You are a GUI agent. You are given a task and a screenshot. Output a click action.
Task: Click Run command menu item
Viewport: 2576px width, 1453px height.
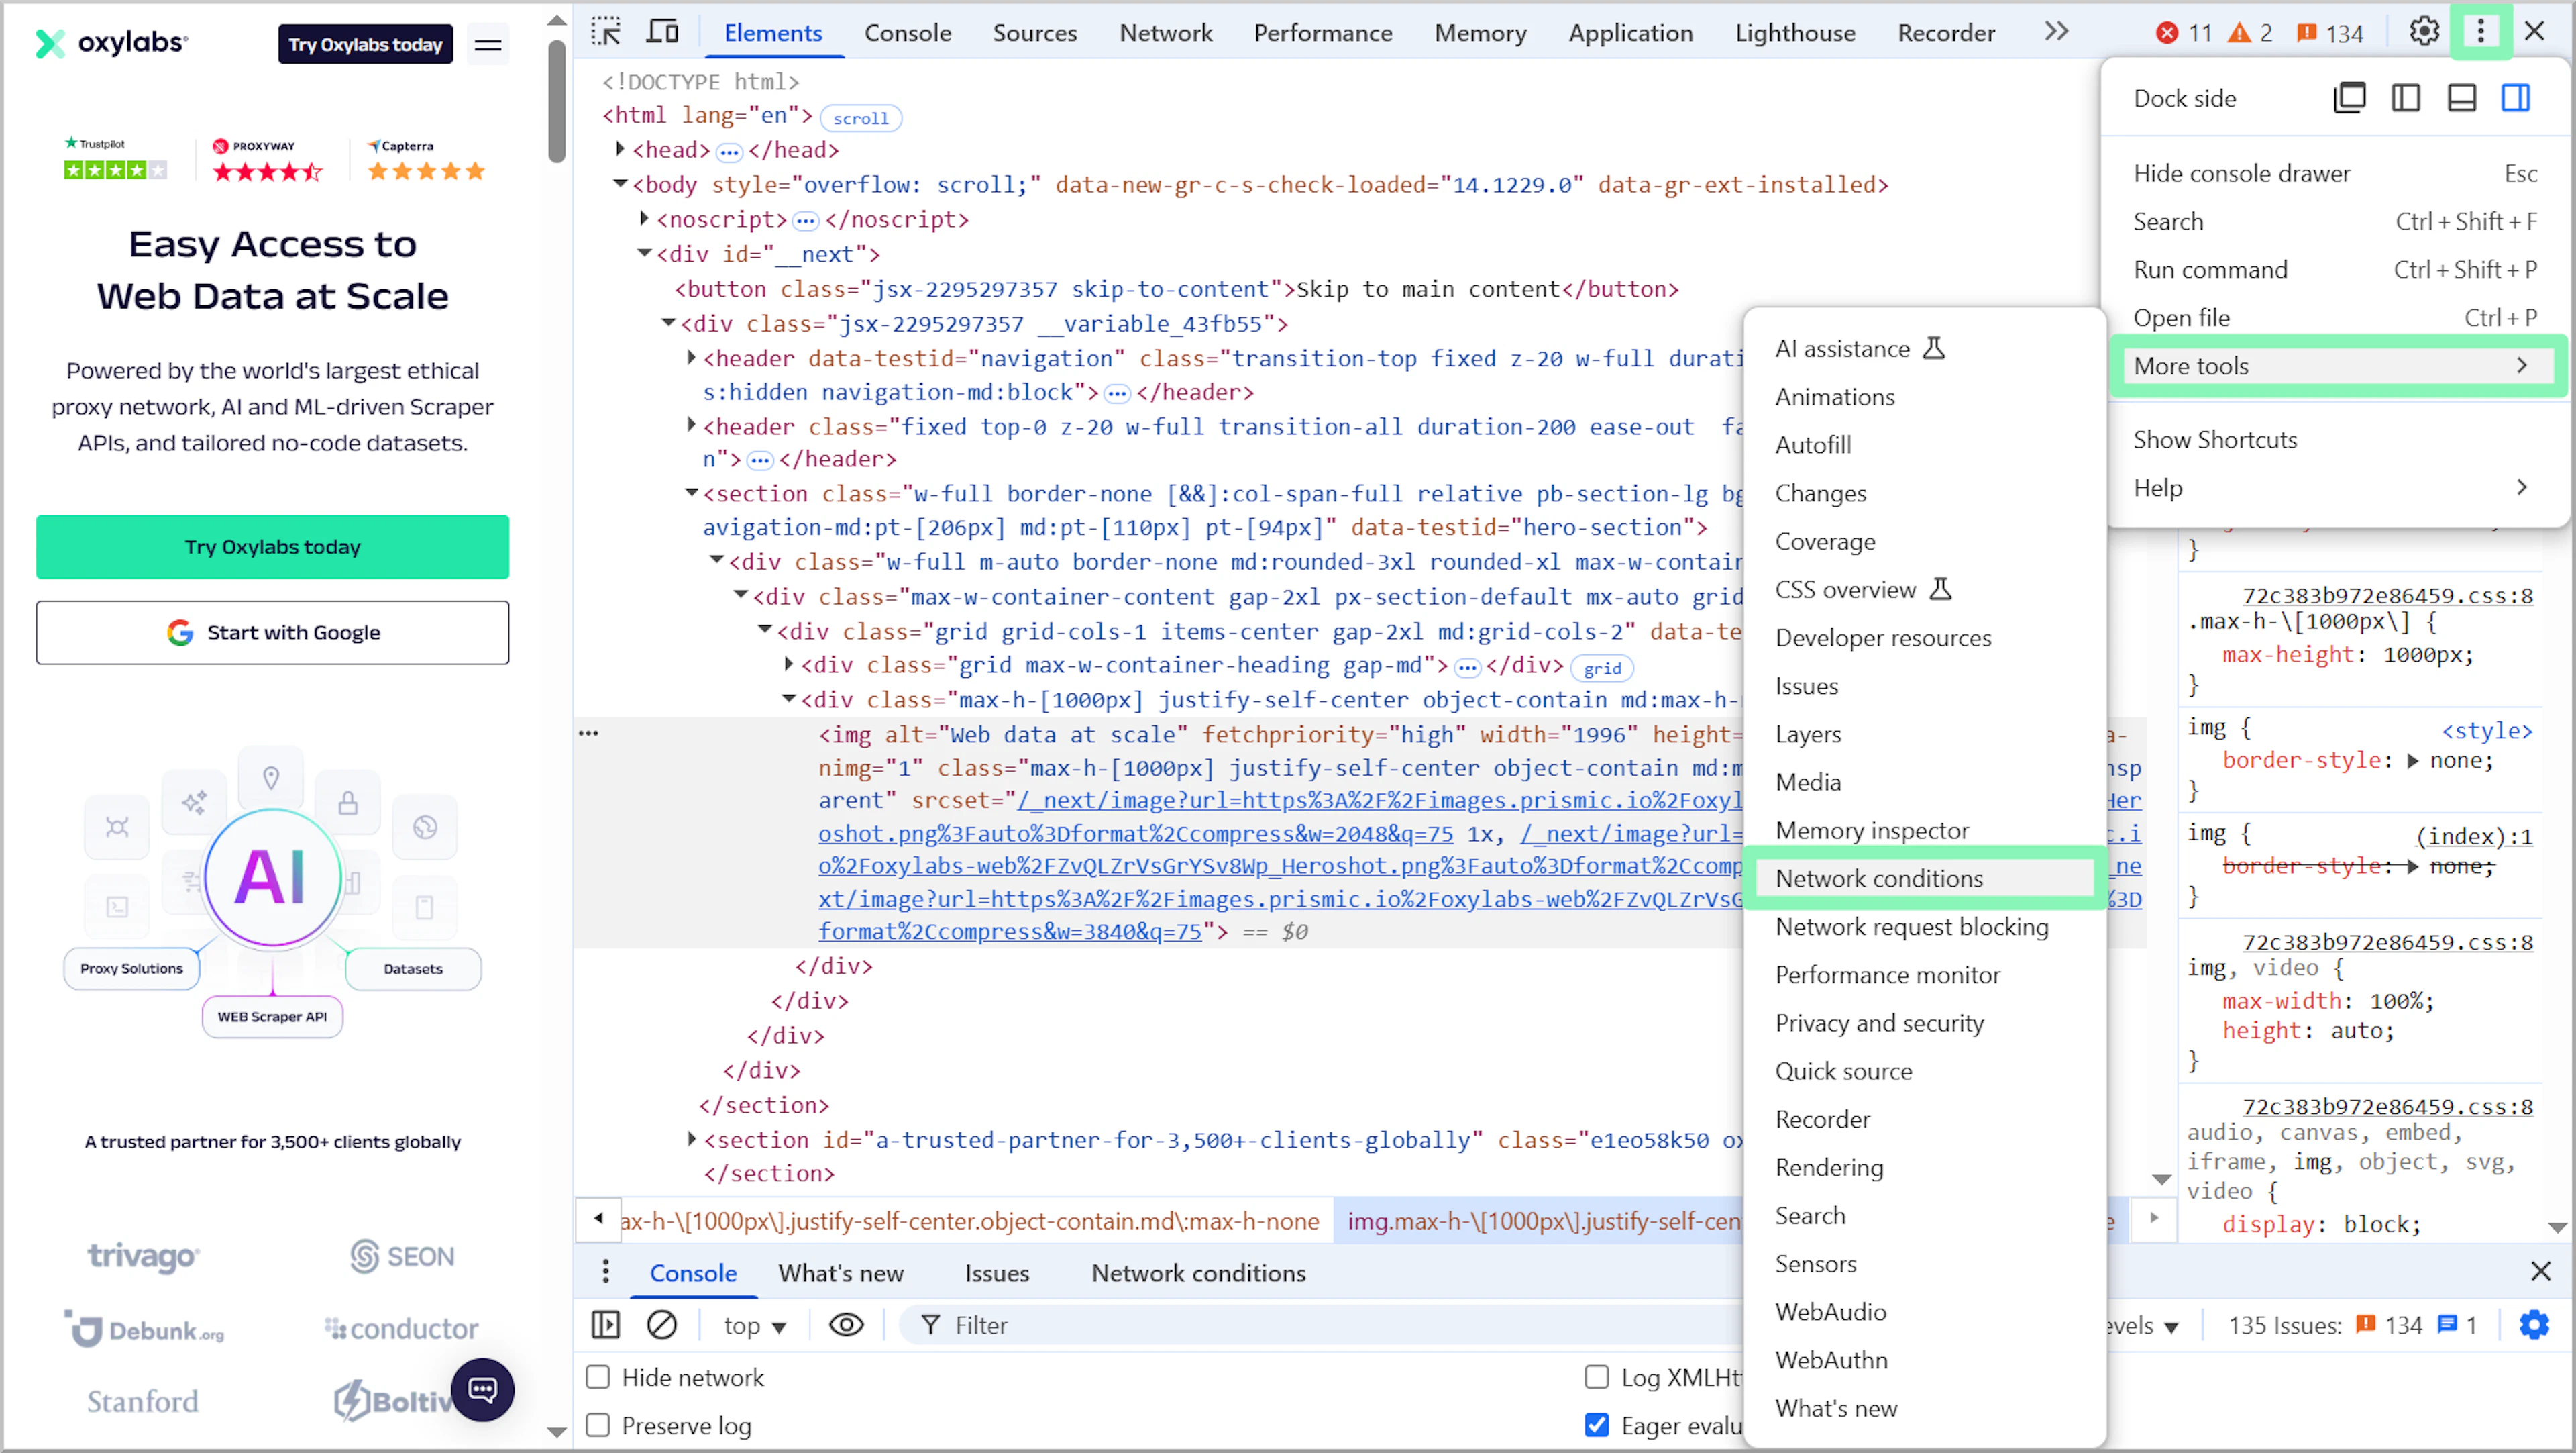pyautogui.click(x=2335, y=269)
